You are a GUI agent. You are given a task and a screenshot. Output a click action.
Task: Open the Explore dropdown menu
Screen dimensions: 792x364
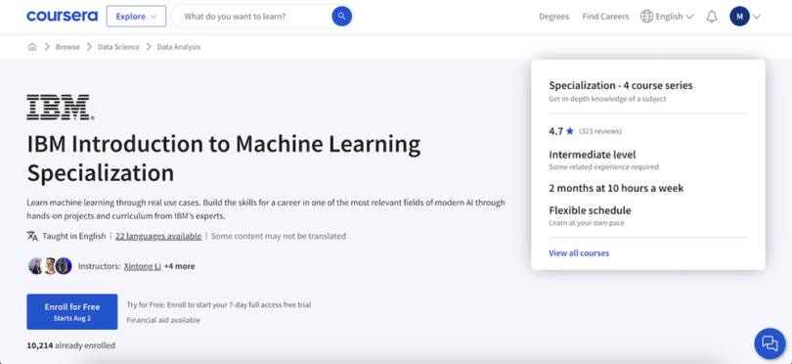(136, 17)
